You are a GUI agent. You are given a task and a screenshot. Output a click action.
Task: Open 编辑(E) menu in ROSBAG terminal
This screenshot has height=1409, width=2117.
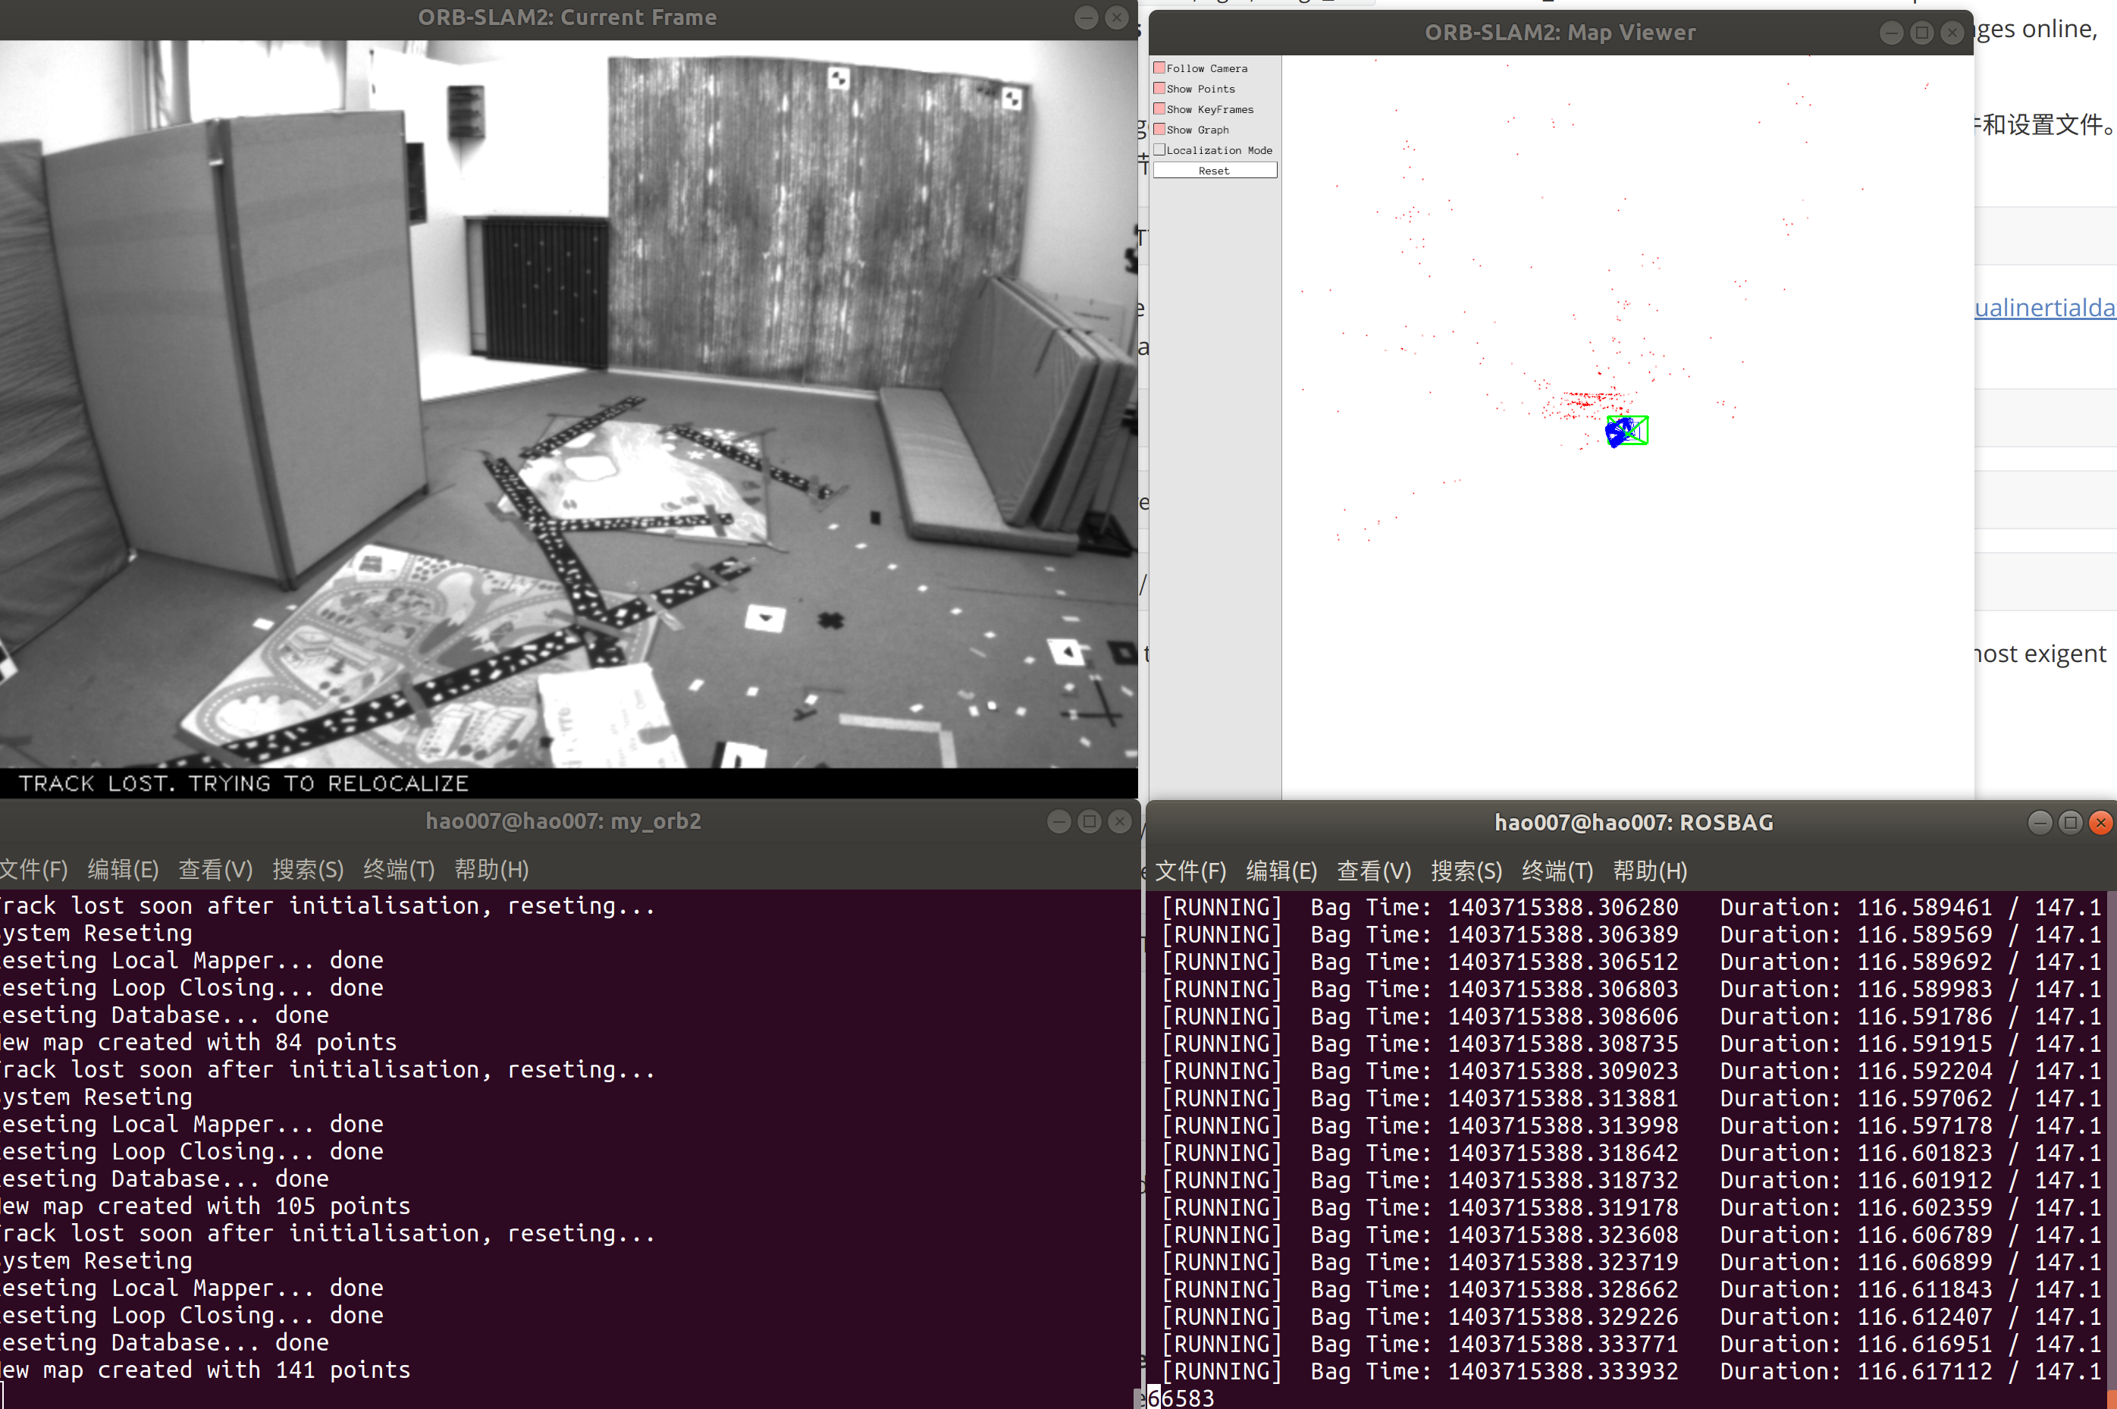point(1281,871)
